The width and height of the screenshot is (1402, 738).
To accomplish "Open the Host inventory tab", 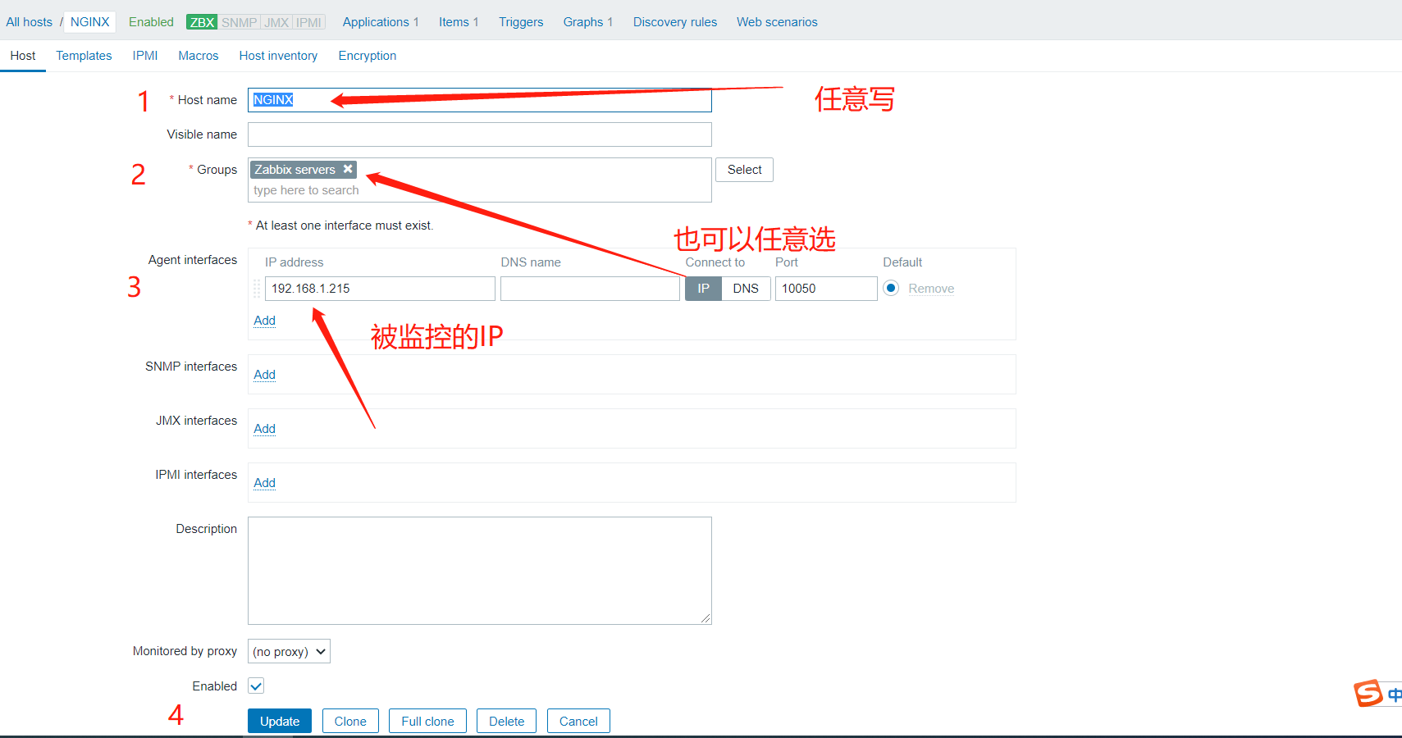I will [x=278, y=56].
